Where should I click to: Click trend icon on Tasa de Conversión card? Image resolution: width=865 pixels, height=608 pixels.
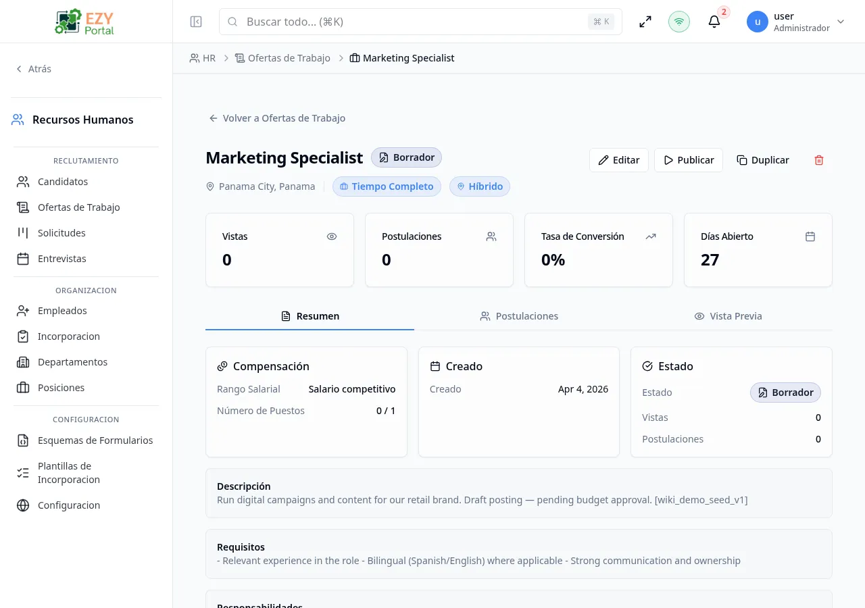point(651,236)
